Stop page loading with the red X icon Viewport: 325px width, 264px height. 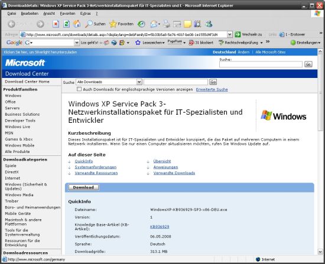coord(56,24)
